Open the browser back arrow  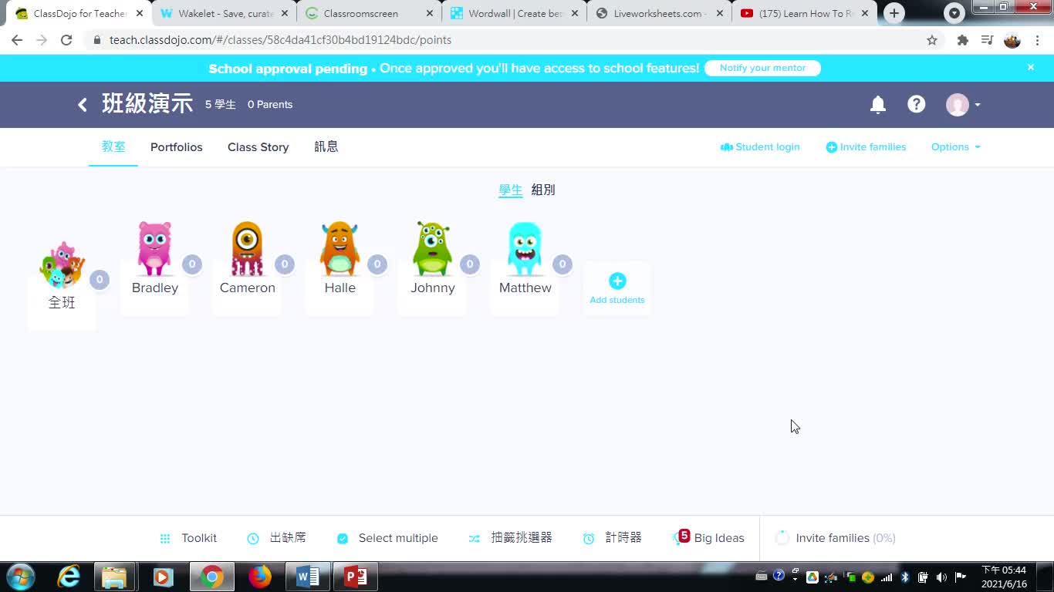click(x=17, y=40)
